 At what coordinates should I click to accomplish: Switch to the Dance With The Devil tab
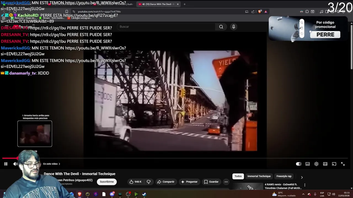158,4
